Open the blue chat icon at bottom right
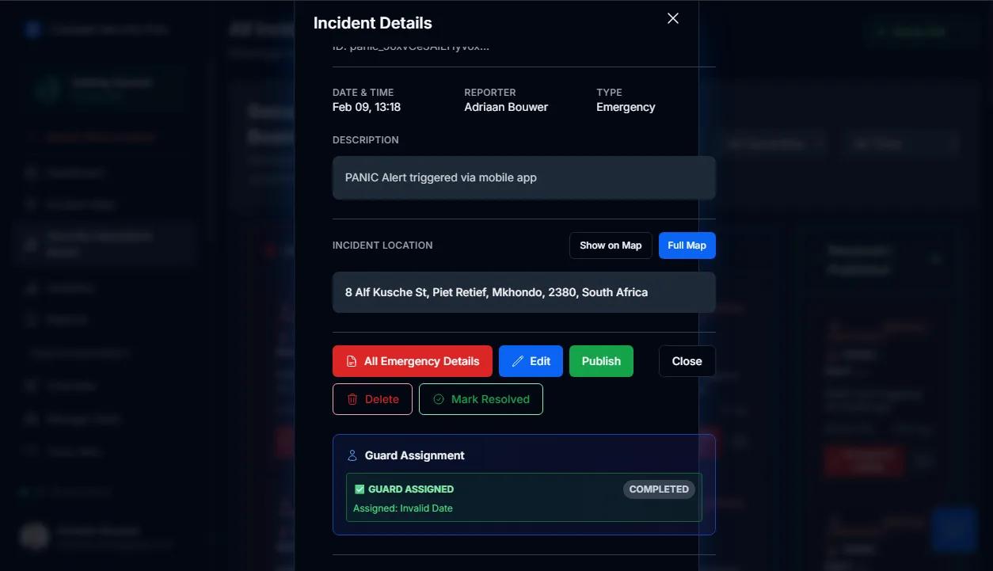This screenshot has width=993, height=571. coord(953,529)
